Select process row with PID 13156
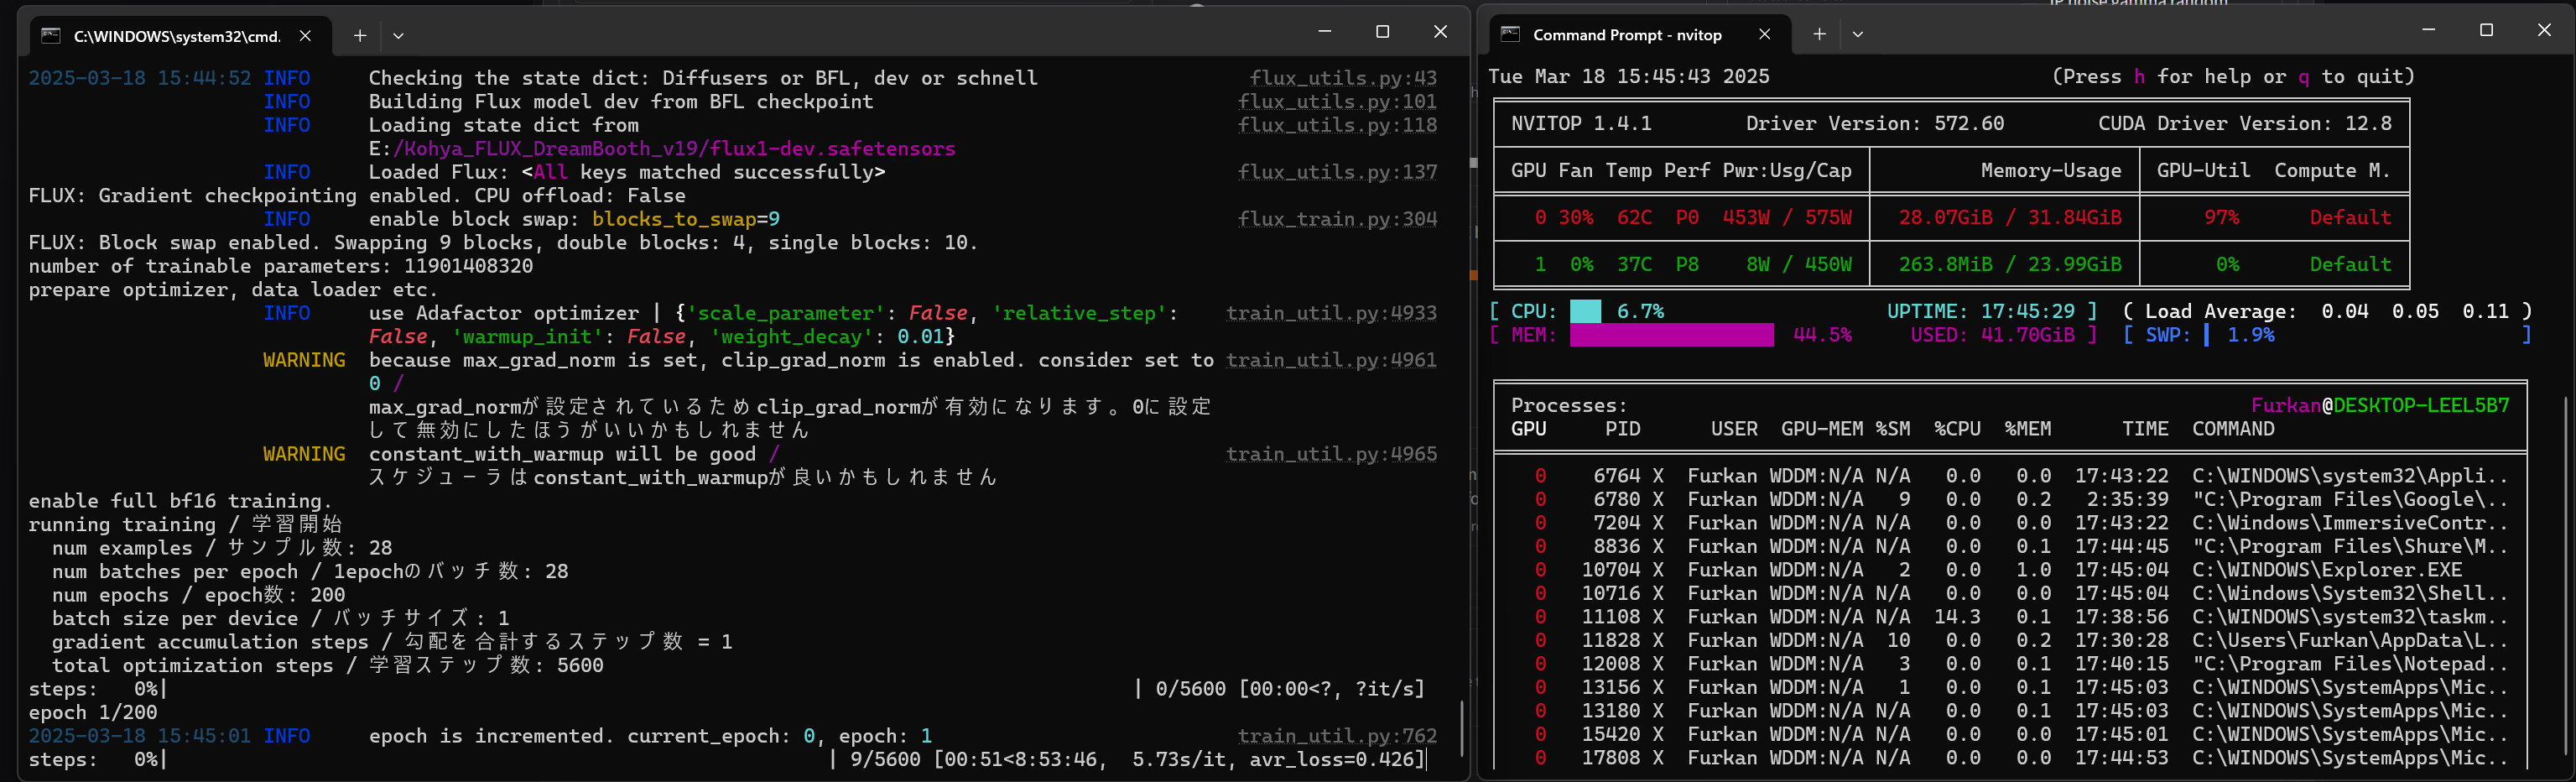This screenshot has height=782, width=2576. (2010, 687)
